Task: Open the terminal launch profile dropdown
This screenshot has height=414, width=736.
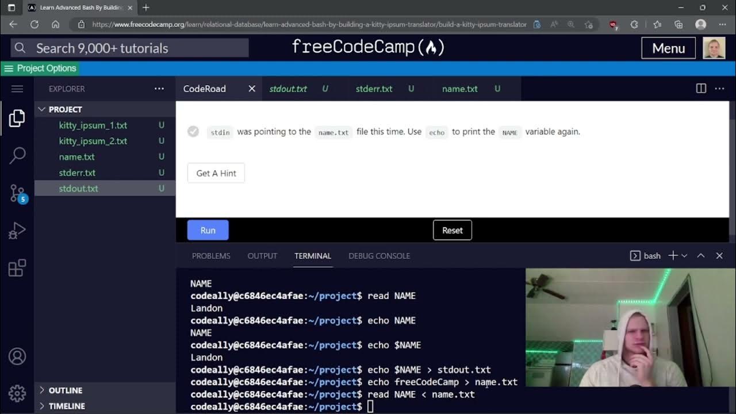Action: (684, 255)
